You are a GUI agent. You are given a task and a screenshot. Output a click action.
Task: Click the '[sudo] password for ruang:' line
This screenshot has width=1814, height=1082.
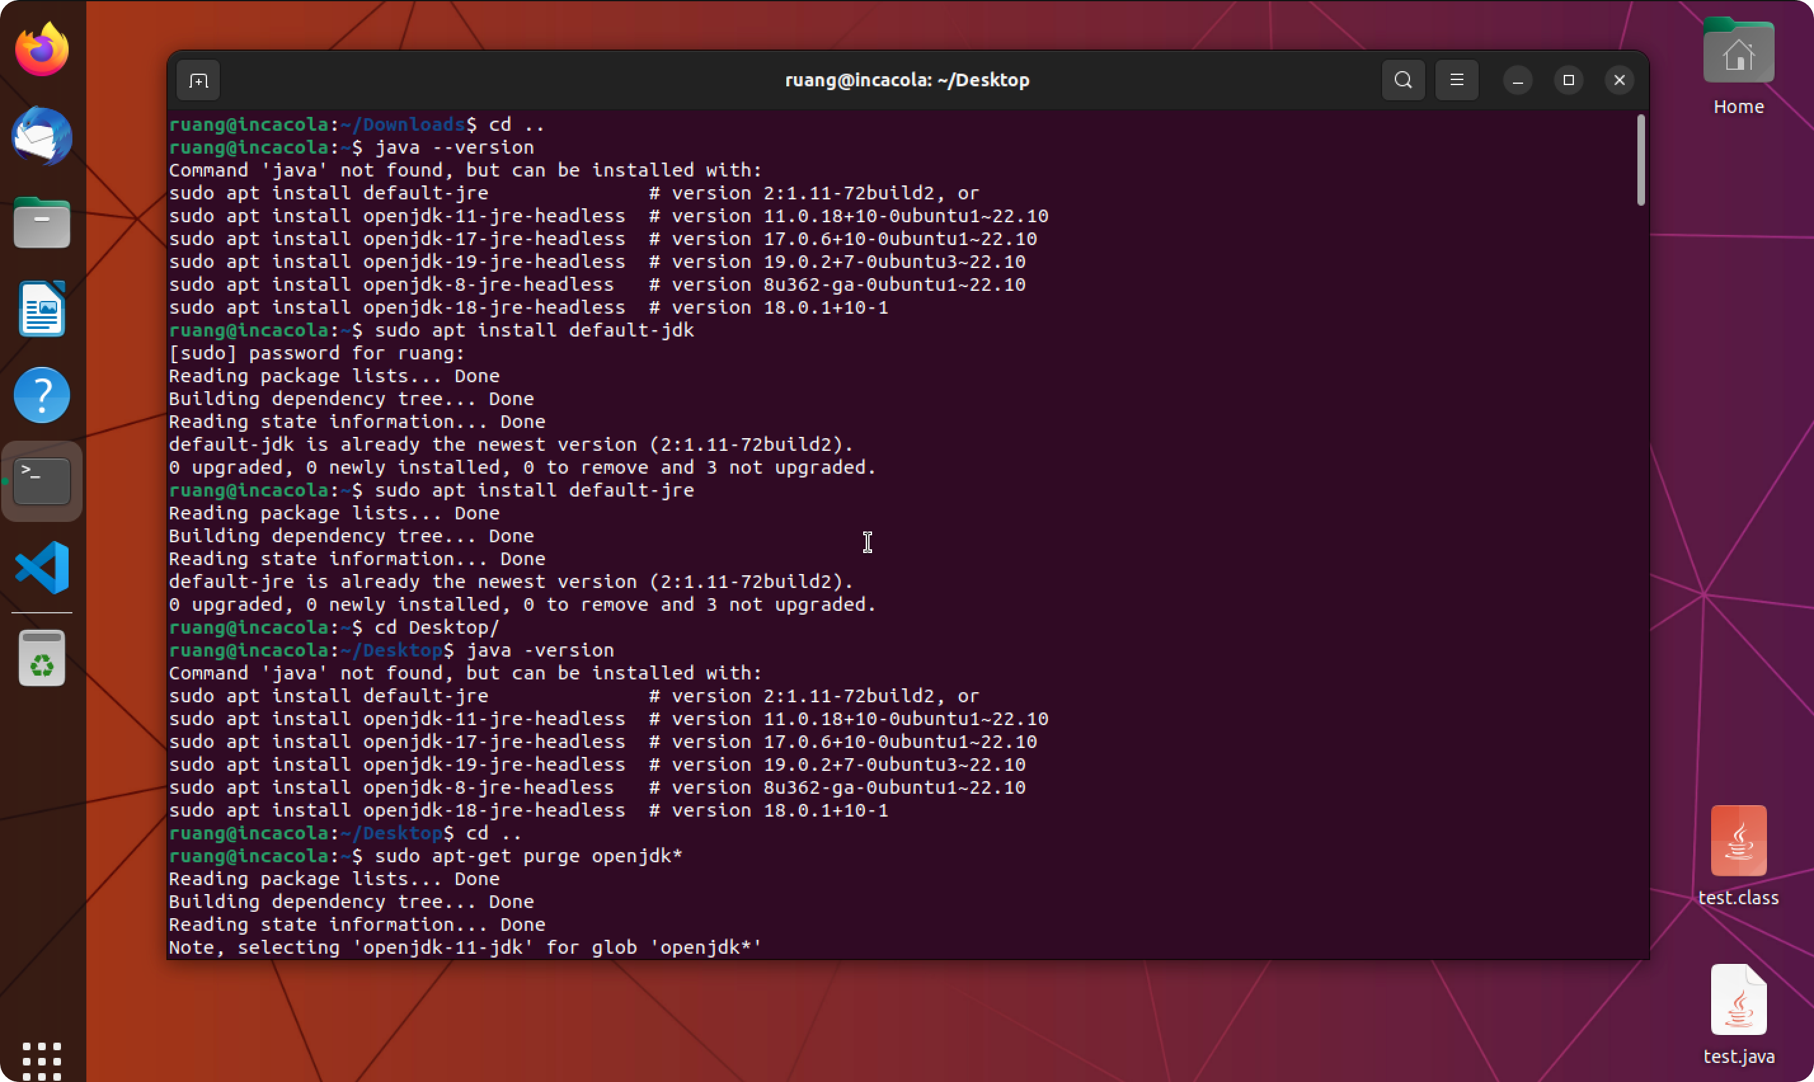[x=316, y=354]
